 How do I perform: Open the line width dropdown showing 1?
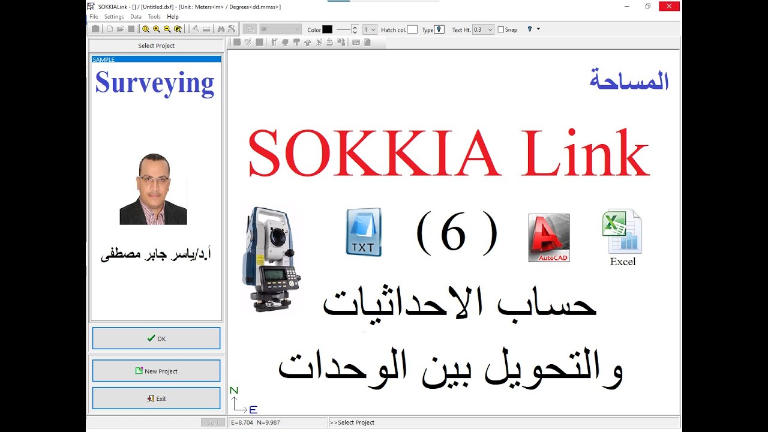(370, 29)
